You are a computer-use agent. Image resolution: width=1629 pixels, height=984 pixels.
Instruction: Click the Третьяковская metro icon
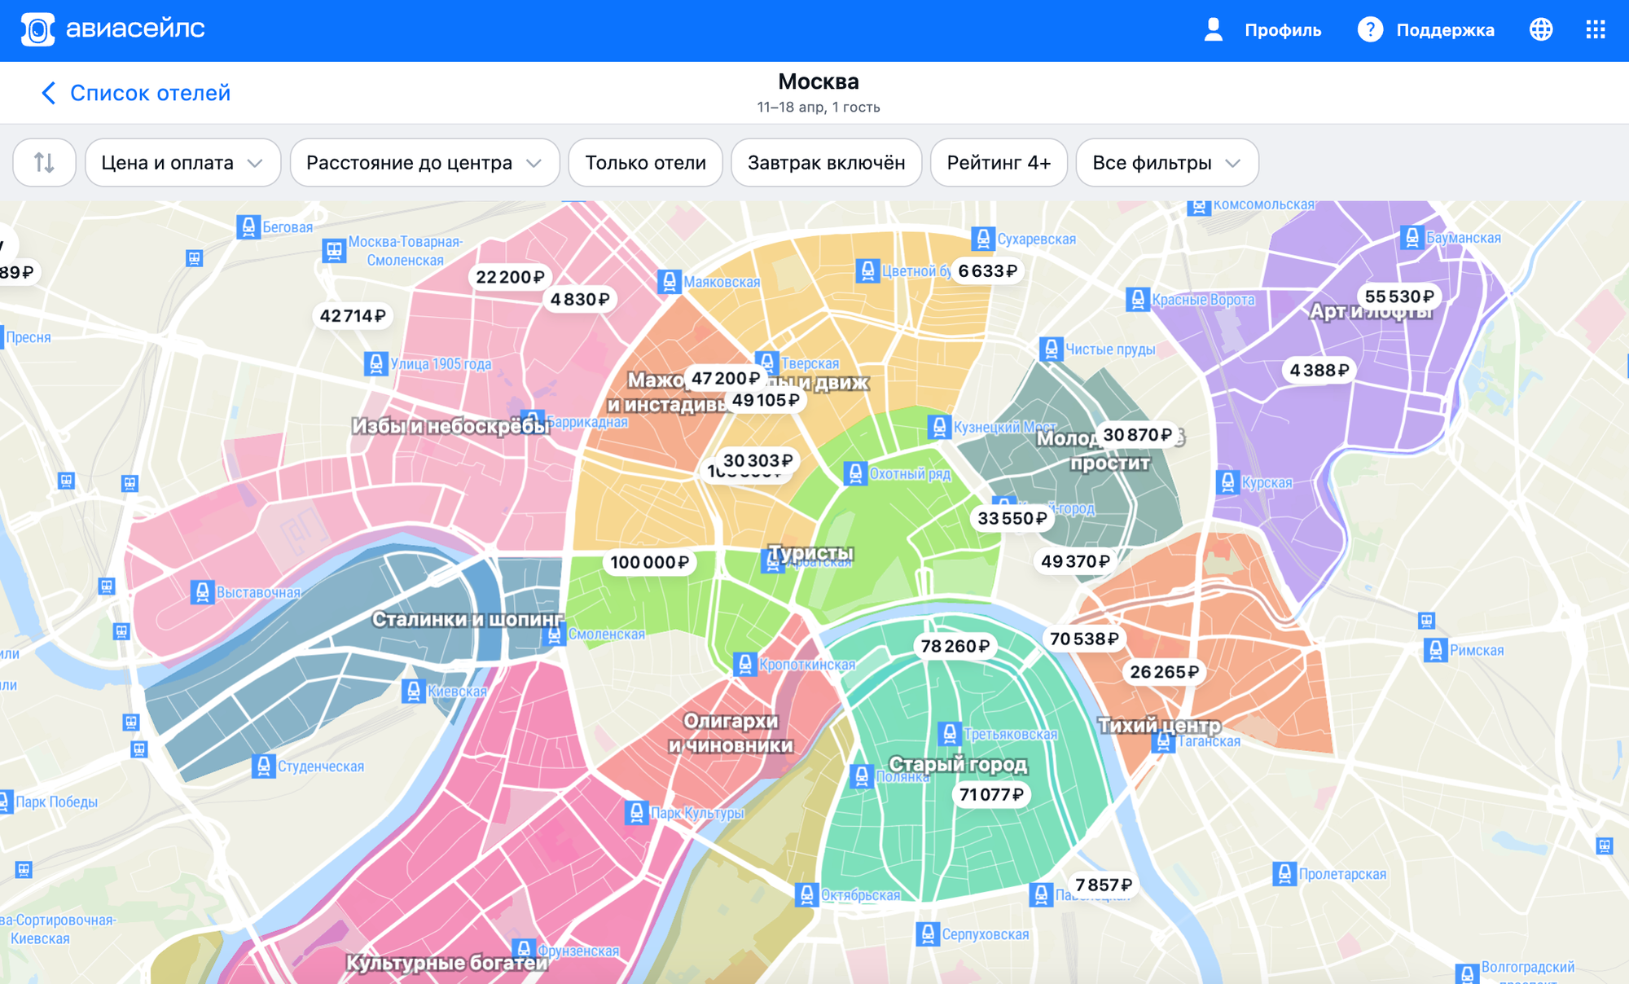click(949, 734)
